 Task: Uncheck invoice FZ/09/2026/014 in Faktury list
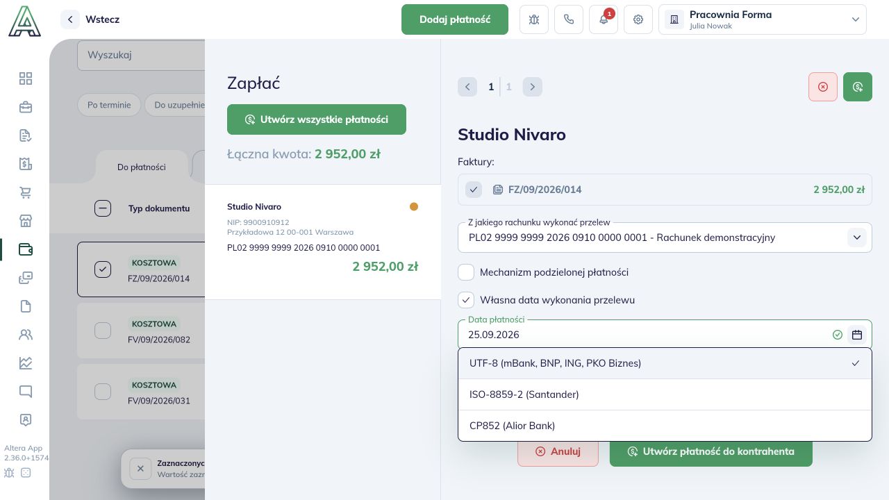click(x=474, y=190)
